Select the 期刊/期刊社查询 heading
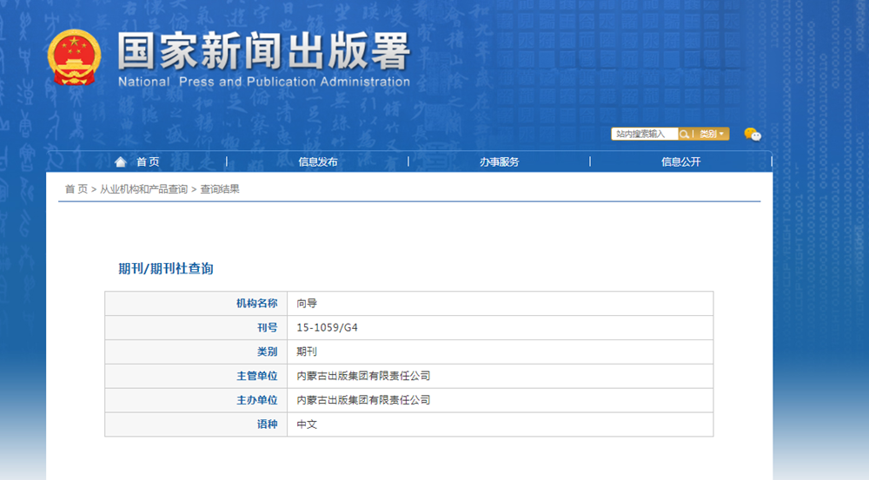 [166, 268]
